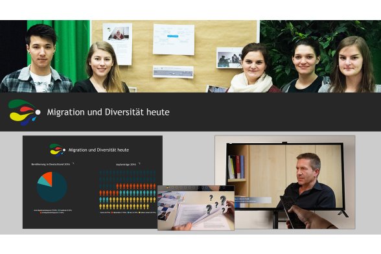
Task: Open the TV interview video thumbnail
Action: pos(285,182)
